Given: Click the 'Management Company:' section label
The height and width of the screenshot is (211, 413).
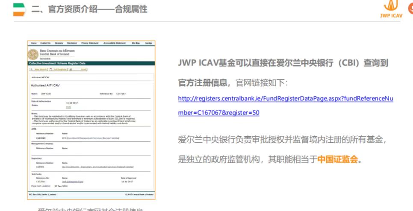Looking at the screenshot, I should coord(42,144).
